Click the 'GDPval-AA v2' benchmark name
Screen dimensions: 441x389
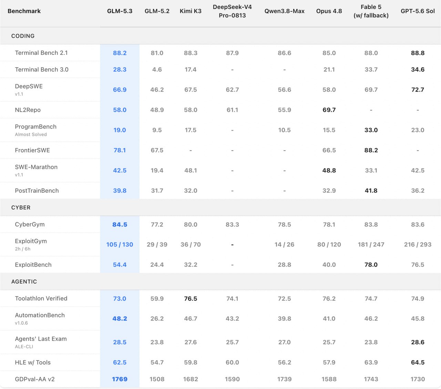35,379
